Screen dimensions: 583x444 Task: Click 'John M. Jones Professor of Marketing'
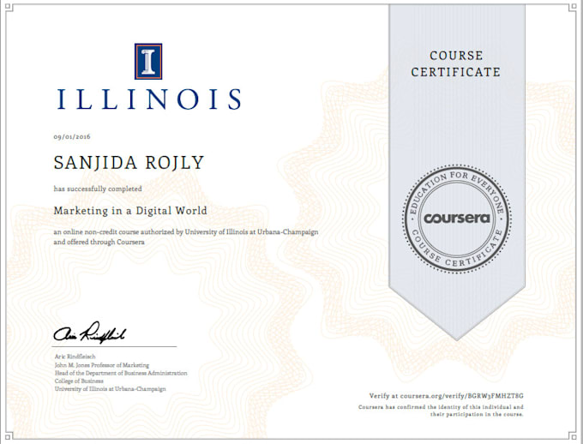point(102,365)
